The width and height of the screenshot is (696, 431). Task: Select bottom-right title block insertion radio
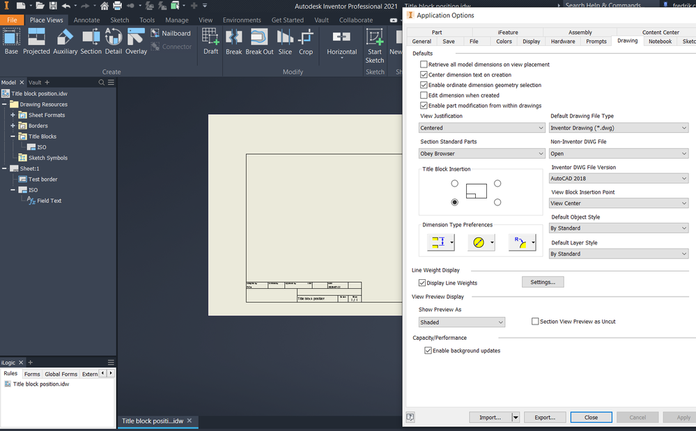pos(497,202)
